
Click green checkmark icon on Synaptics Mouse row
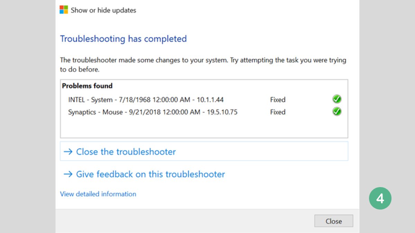(x=337, y=111)
